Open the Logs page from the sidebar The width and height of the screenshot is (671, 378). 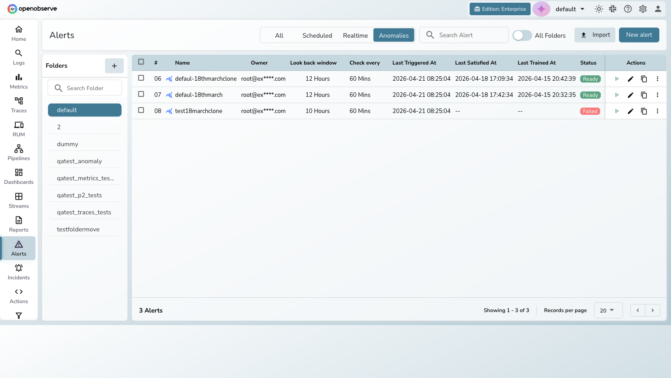click(x=18, y=56)
